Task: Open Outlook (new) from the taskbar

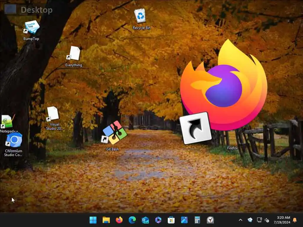Action: tap(145, 220)
